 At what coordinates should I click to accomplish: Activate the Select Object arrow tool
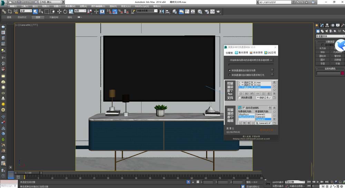point(35,11)
